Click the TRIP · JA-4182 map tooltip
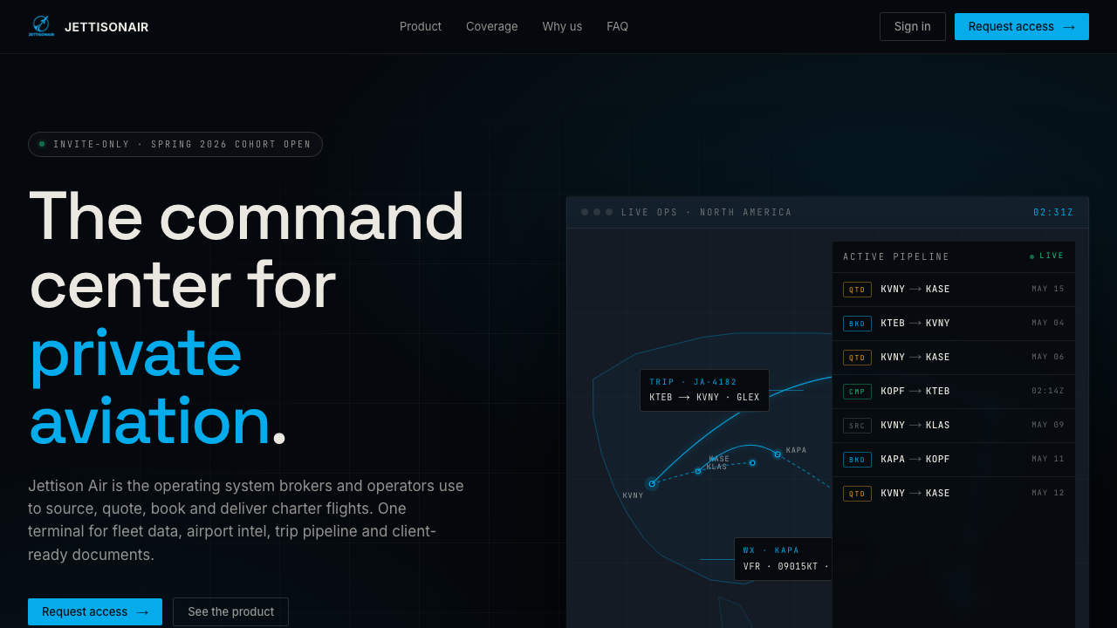Viewport: 1117px width, 628px height. click(x=704, y=390)
